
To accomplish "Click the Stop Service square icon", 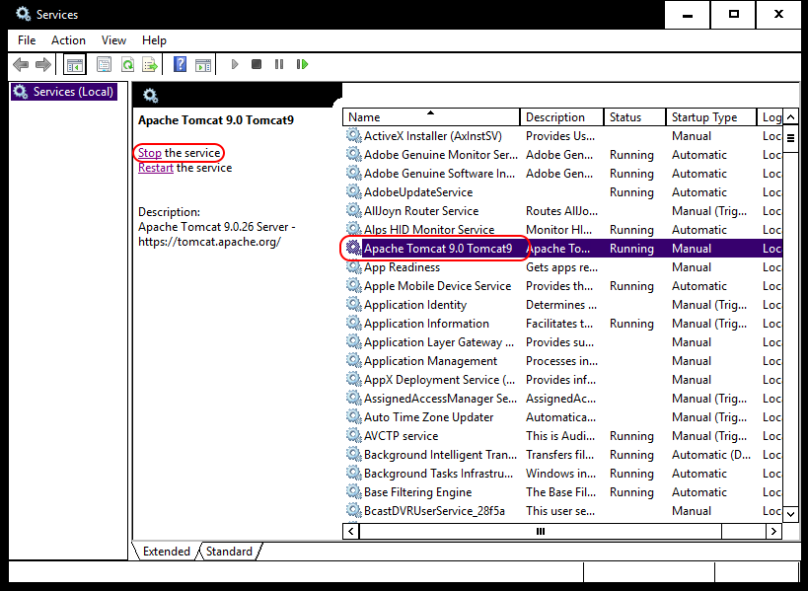I will [257, 64].
